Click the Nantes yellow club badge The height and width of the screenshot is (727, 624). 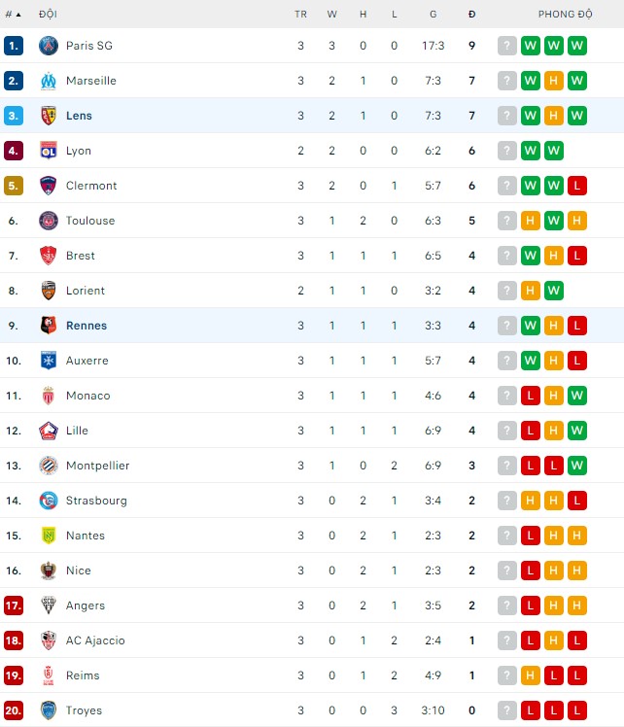point(49,536)
